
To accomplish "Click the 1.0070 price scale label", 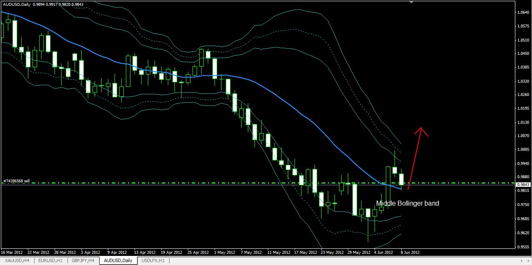I will point(522,136).
